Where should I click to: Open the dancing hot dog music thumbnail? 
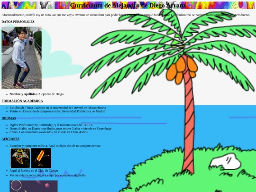pyautogui.click(x=41, y=158)
